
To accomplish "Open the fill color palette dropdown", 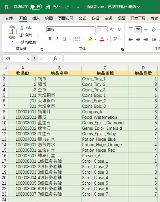I will click(x=96, y=39).
